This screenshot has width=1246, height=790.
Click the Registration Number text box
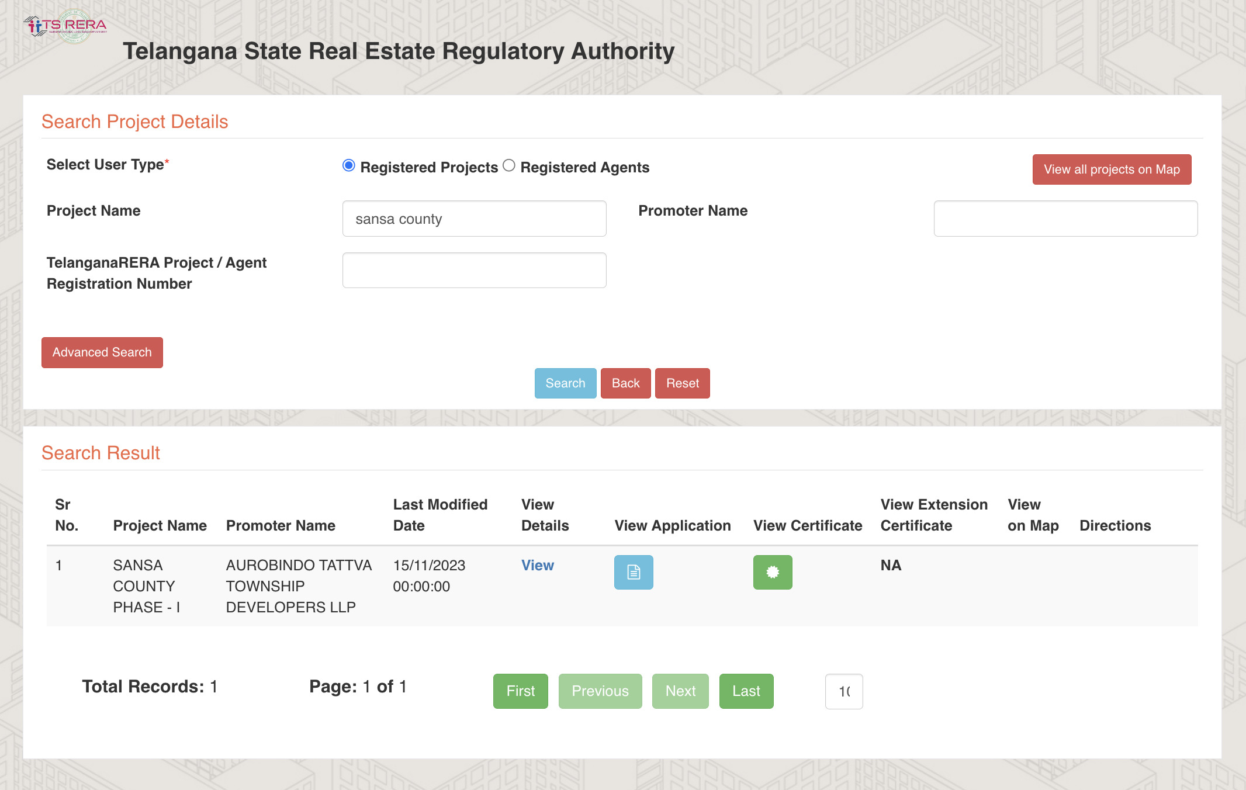474,271
